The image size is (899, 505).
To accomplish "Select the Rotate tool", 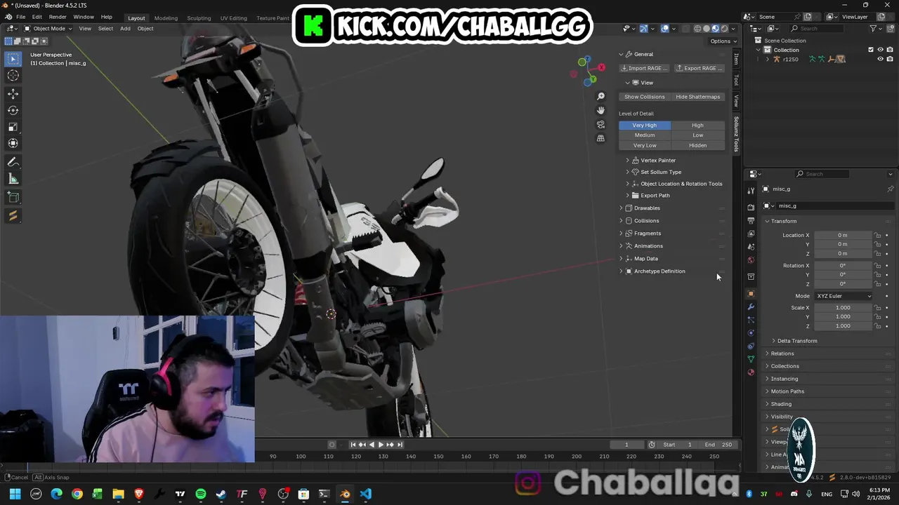I will pyautogui.click(x=13, y=110).
